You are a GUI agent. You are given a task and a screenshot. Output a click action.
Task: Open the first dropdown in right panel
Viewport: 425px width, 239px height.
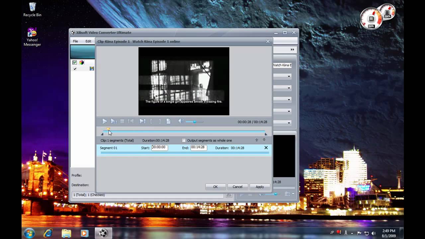click(289, 77)
